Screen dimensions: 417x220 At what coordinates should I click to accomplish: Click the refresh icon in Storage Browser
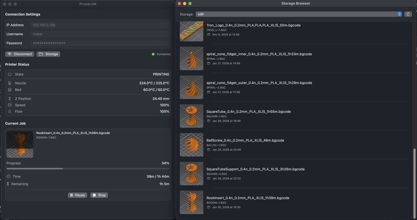pos(408,14)
